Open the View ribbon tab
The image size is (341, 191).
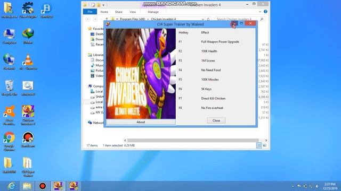click(x=133, y=12)
